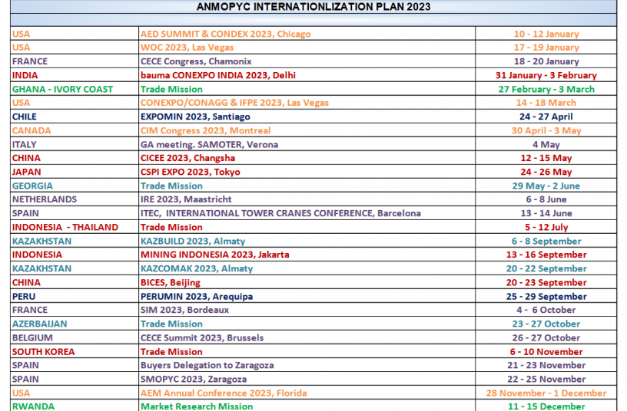Click the '24 - 26 May' date cell
627x411 pixels.
pos(546,172)
